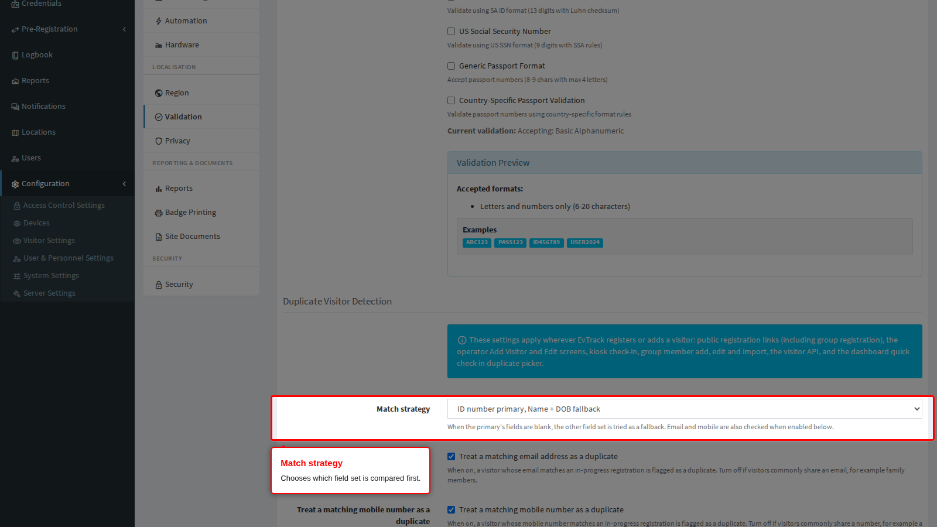Open Devices under Configuration
Viewport: 937px width, 527px height.
[x=36, y=223]
